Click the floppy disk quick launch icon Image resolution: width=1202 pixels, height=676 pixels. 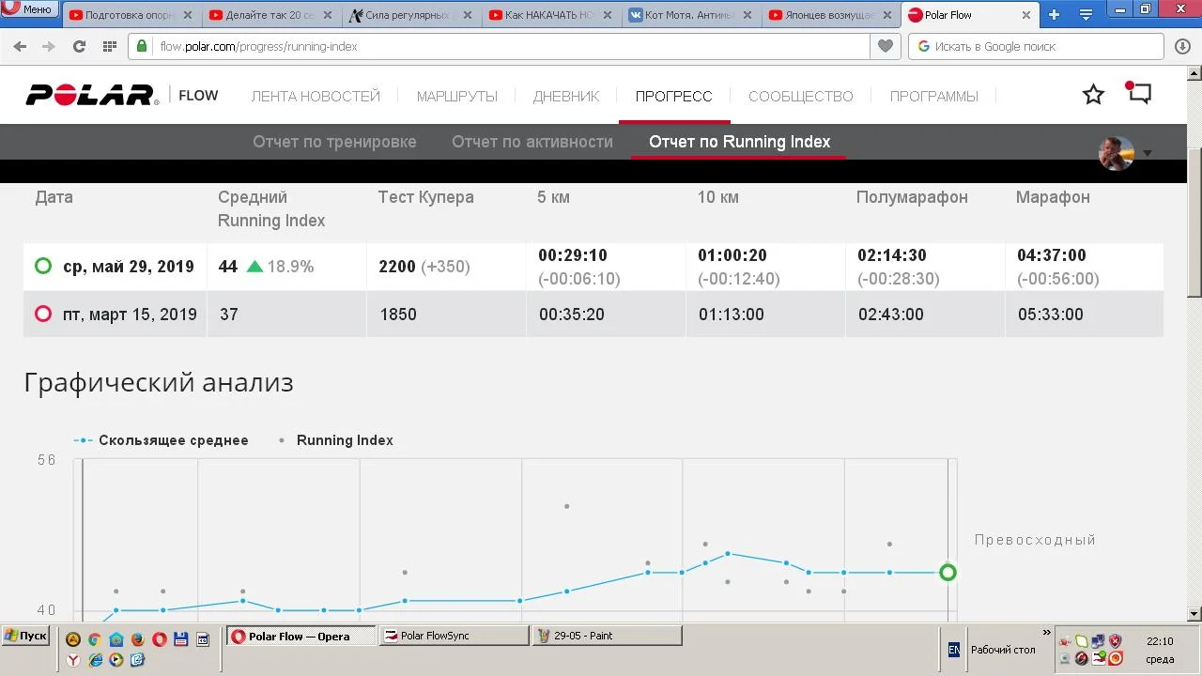click(x=181, y=639)
